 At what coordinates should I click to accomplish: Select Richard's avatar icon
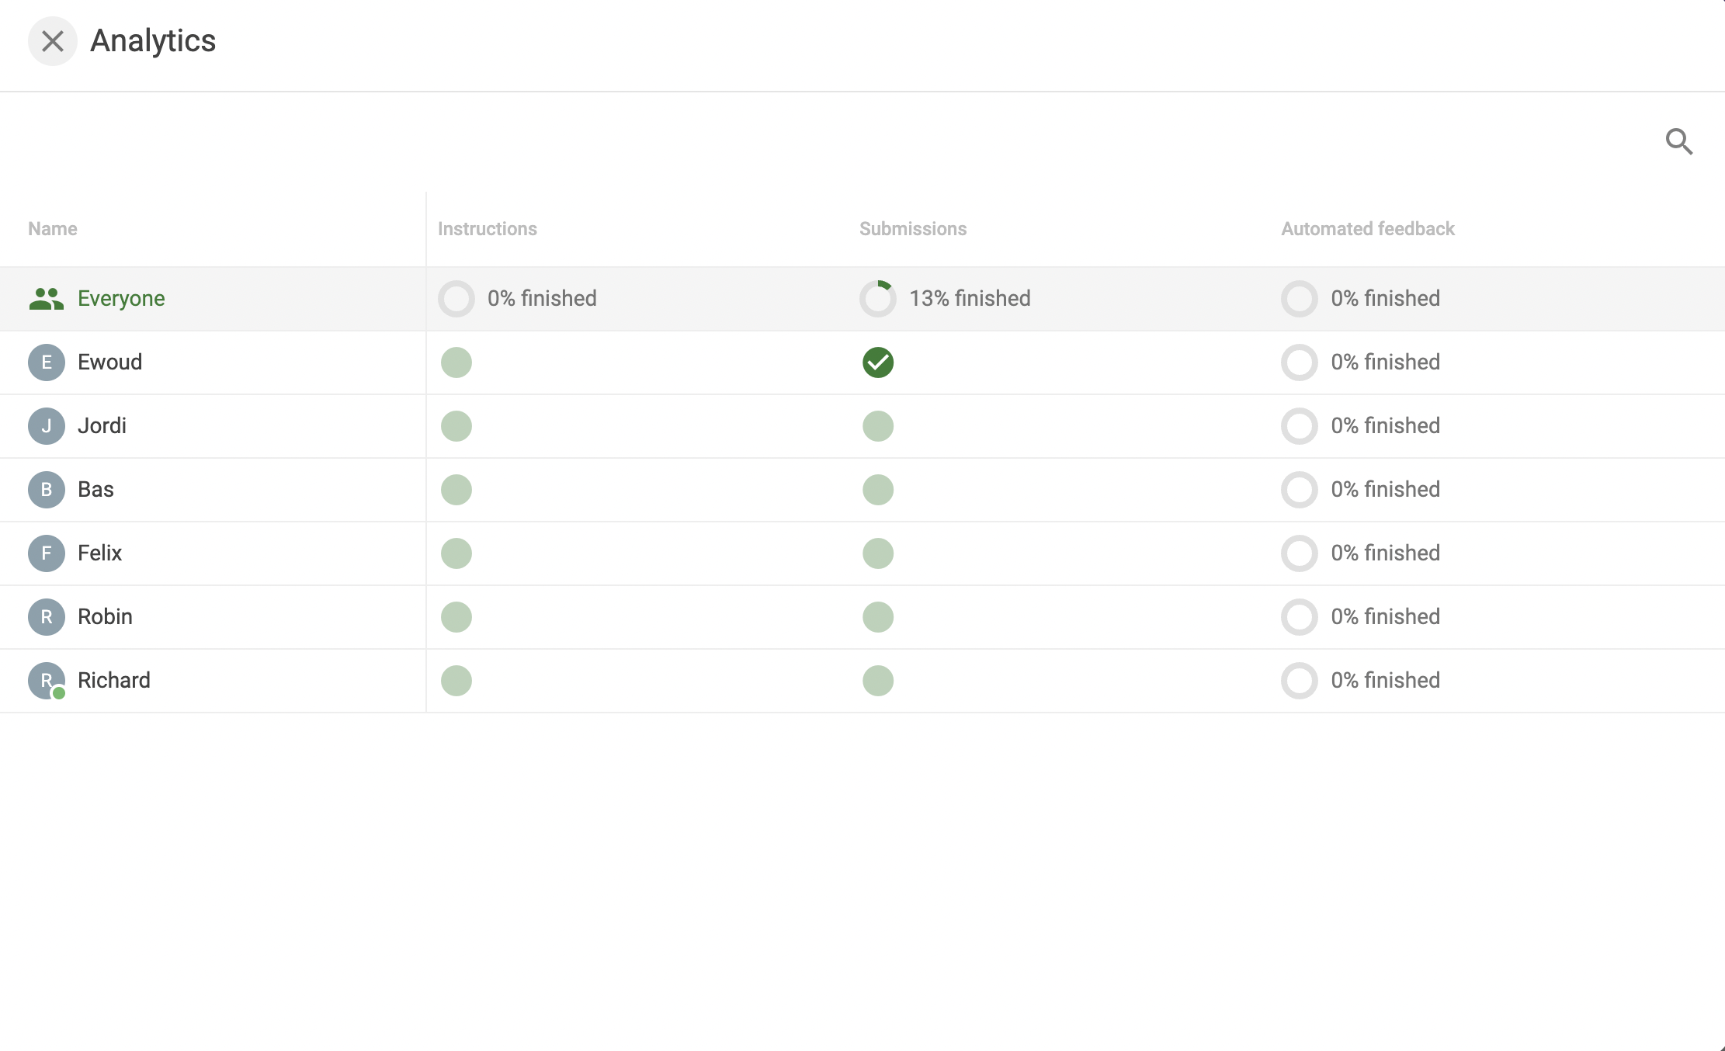47,681
